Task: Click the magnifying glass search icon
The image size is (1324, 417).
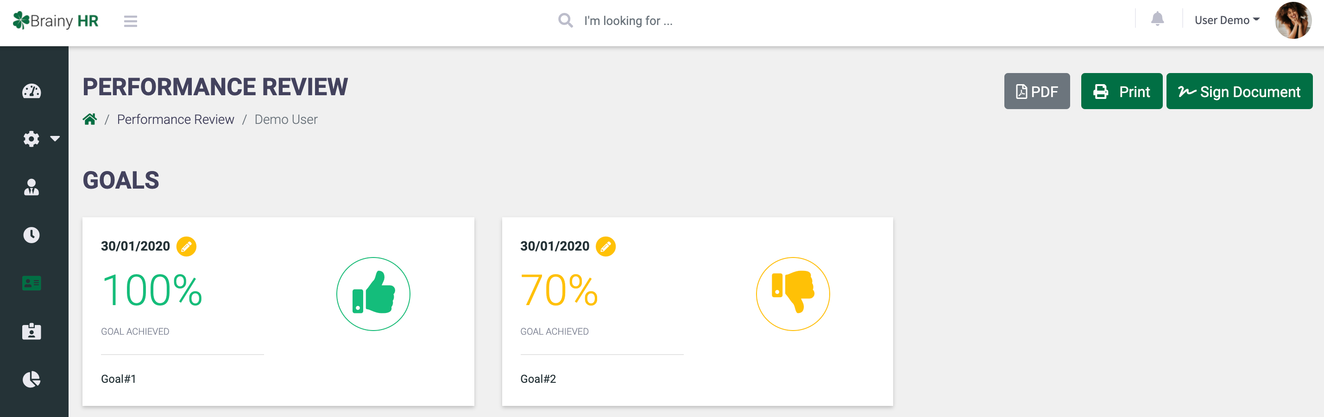Action: click(x=565, y=20)
